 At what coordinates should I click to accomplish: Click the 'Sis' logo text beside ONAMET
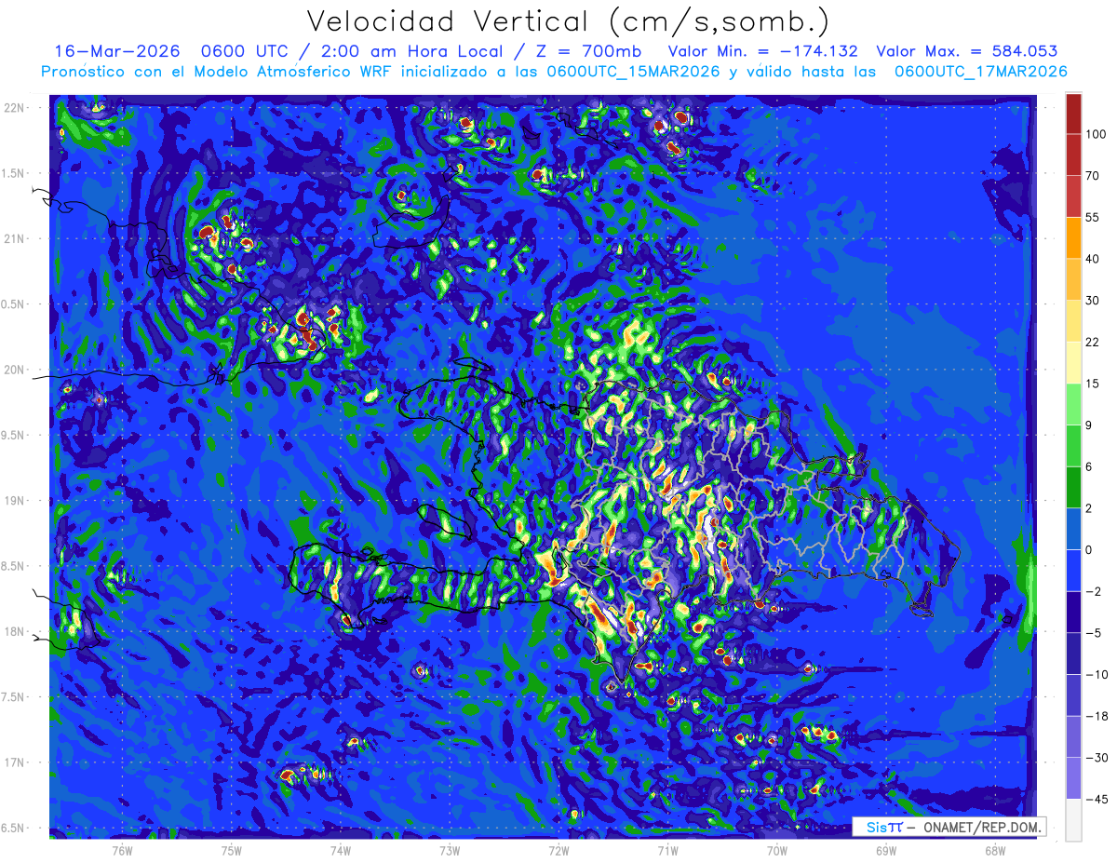tap(876, 827)
